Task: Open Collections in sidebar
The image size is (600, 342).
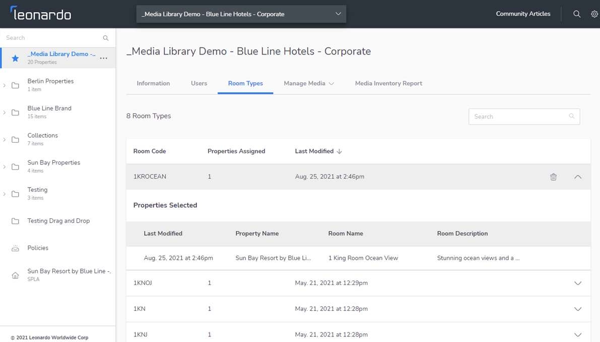Action: pyautogui.click(x=42, y=136)
